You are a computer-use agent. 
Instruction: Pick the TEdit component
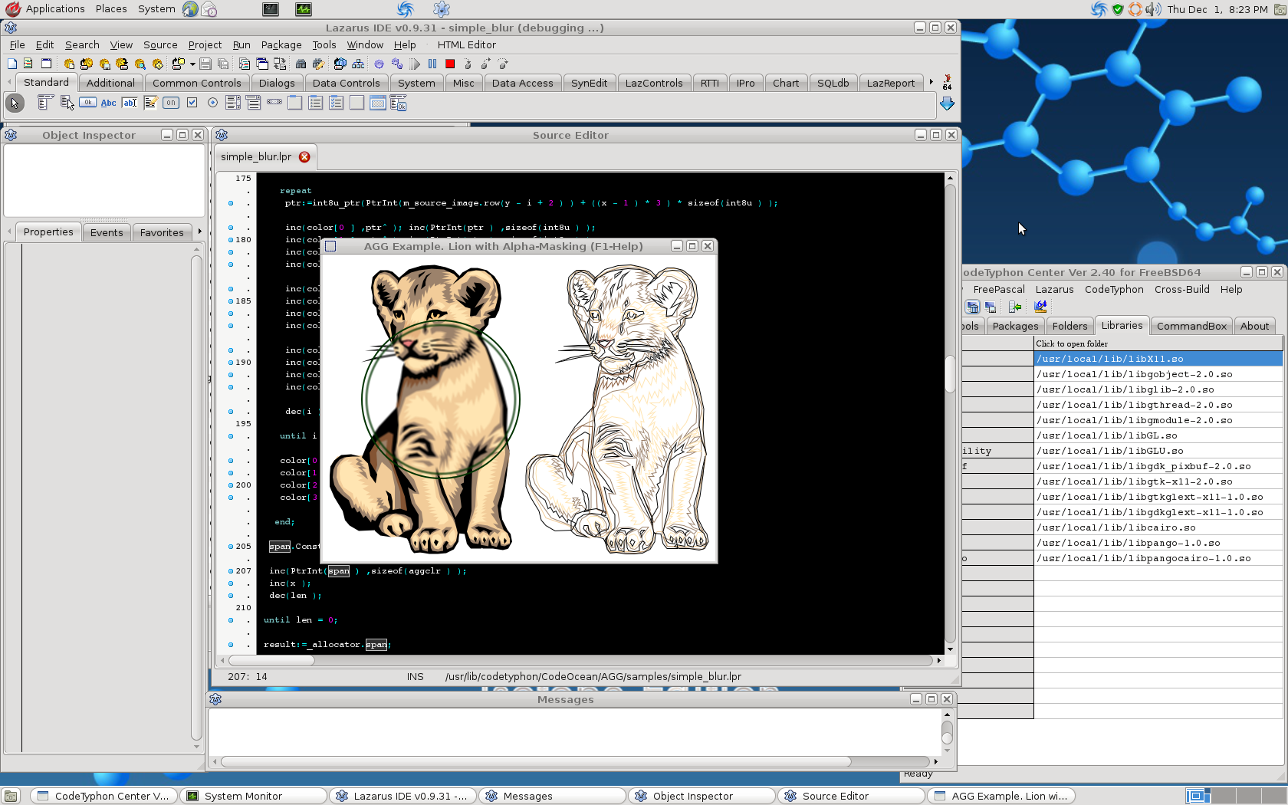130,103
